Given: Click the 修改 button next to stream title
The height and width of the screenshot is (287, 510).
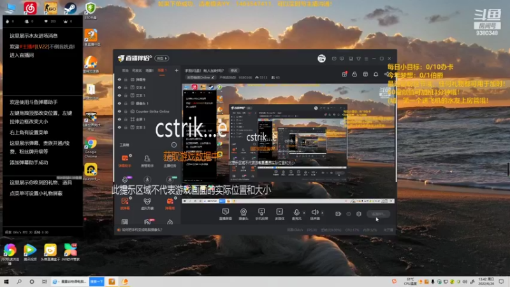Looking at the screenshot, I should [x=234, y=71].
